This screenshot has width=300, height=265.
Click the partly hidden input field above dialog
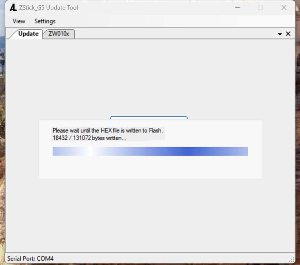[x=149, y=118]
